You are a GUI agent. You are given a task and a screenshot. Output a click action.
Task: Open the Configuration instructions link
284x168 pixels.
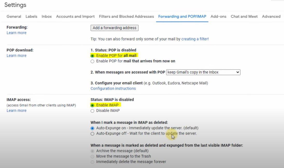click(x=113, y=88)
